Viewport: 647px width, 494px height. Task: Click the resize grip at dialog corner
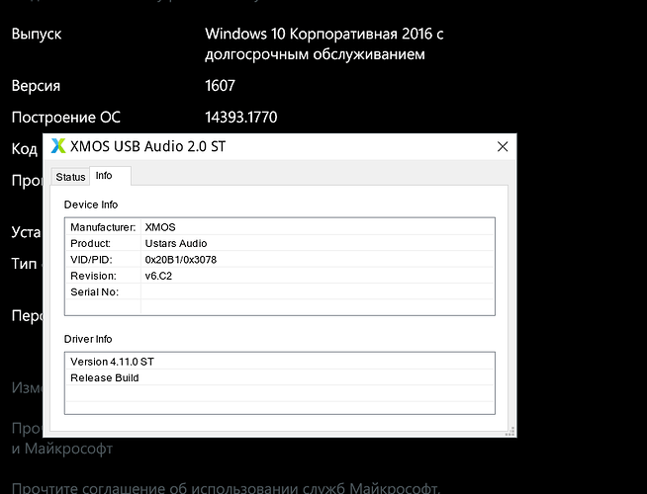pos(510,431)
